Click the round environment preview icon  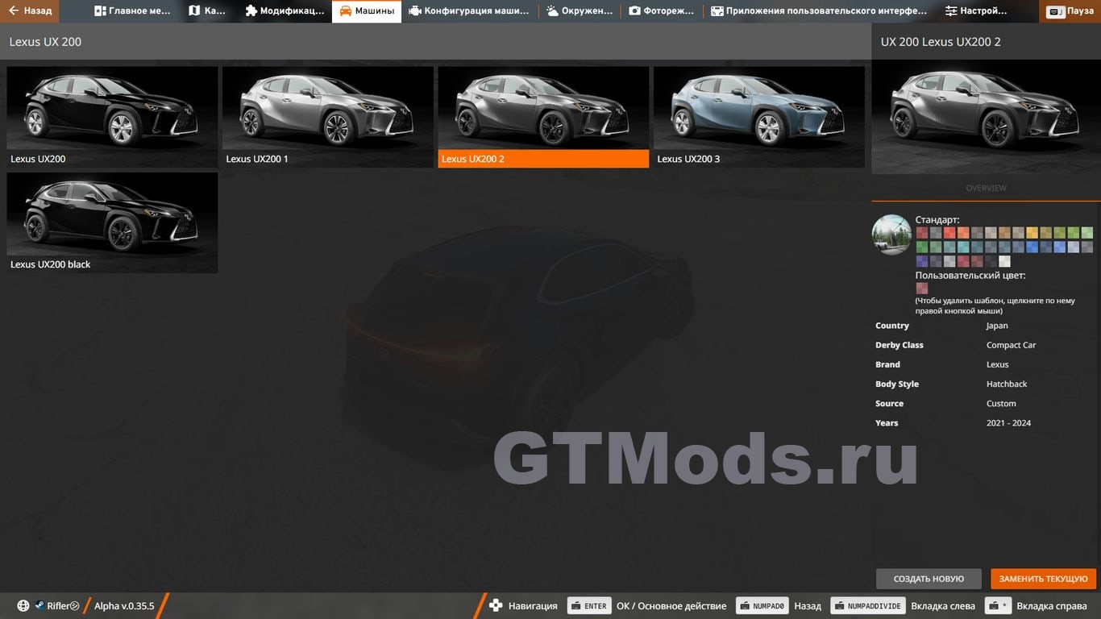[x=891, y=235]
